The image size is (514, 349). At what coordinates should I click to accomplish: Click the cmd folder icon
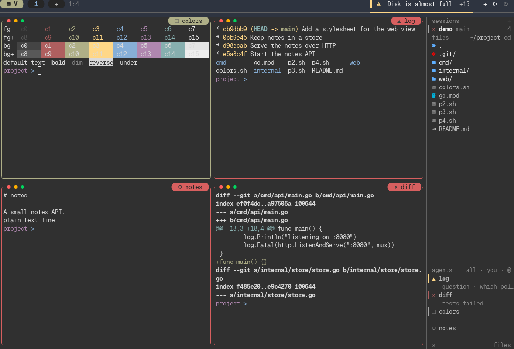click(433, 62)
